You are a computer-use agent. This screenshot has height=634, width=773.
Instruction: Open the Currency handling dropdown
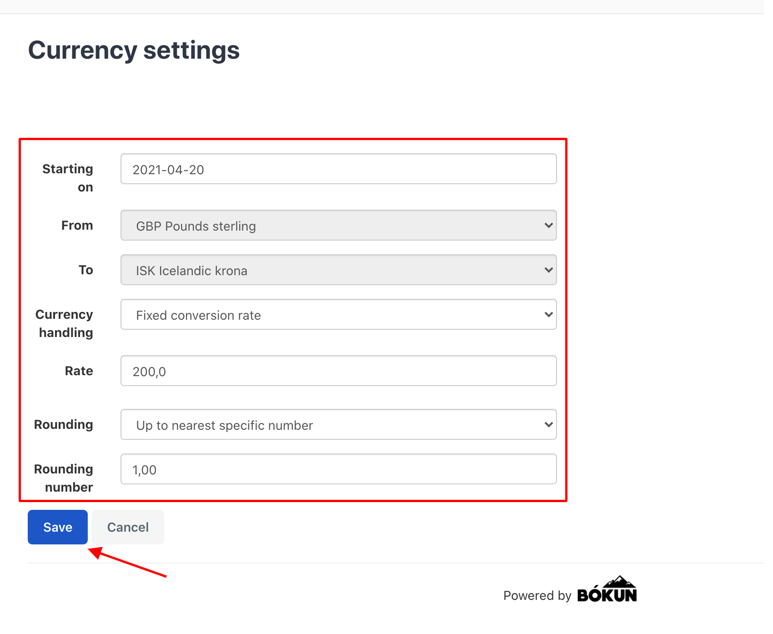(338, 314)
